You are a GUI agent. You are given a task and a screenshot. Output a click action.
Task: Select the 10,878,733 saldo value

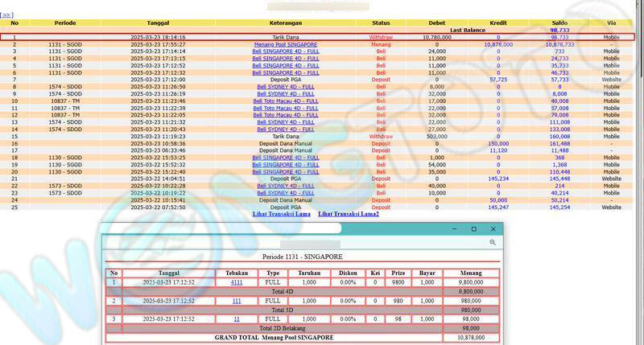tap(559, 44)
